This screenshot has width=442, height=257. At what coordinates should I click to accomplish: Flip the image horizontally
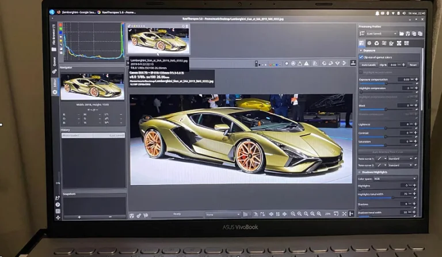coord(337,63)
